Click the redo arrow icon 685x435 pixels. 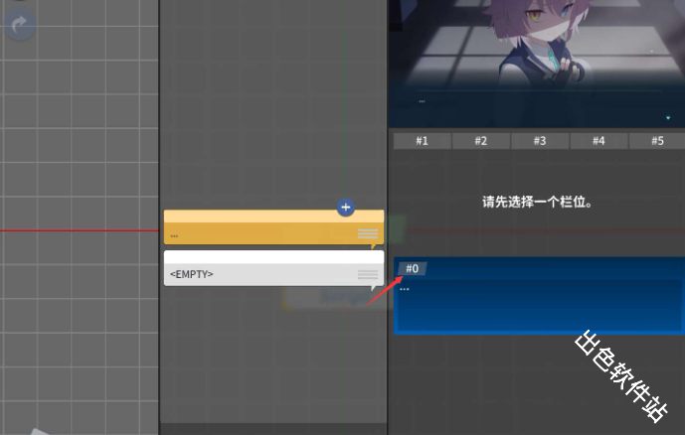19,25
